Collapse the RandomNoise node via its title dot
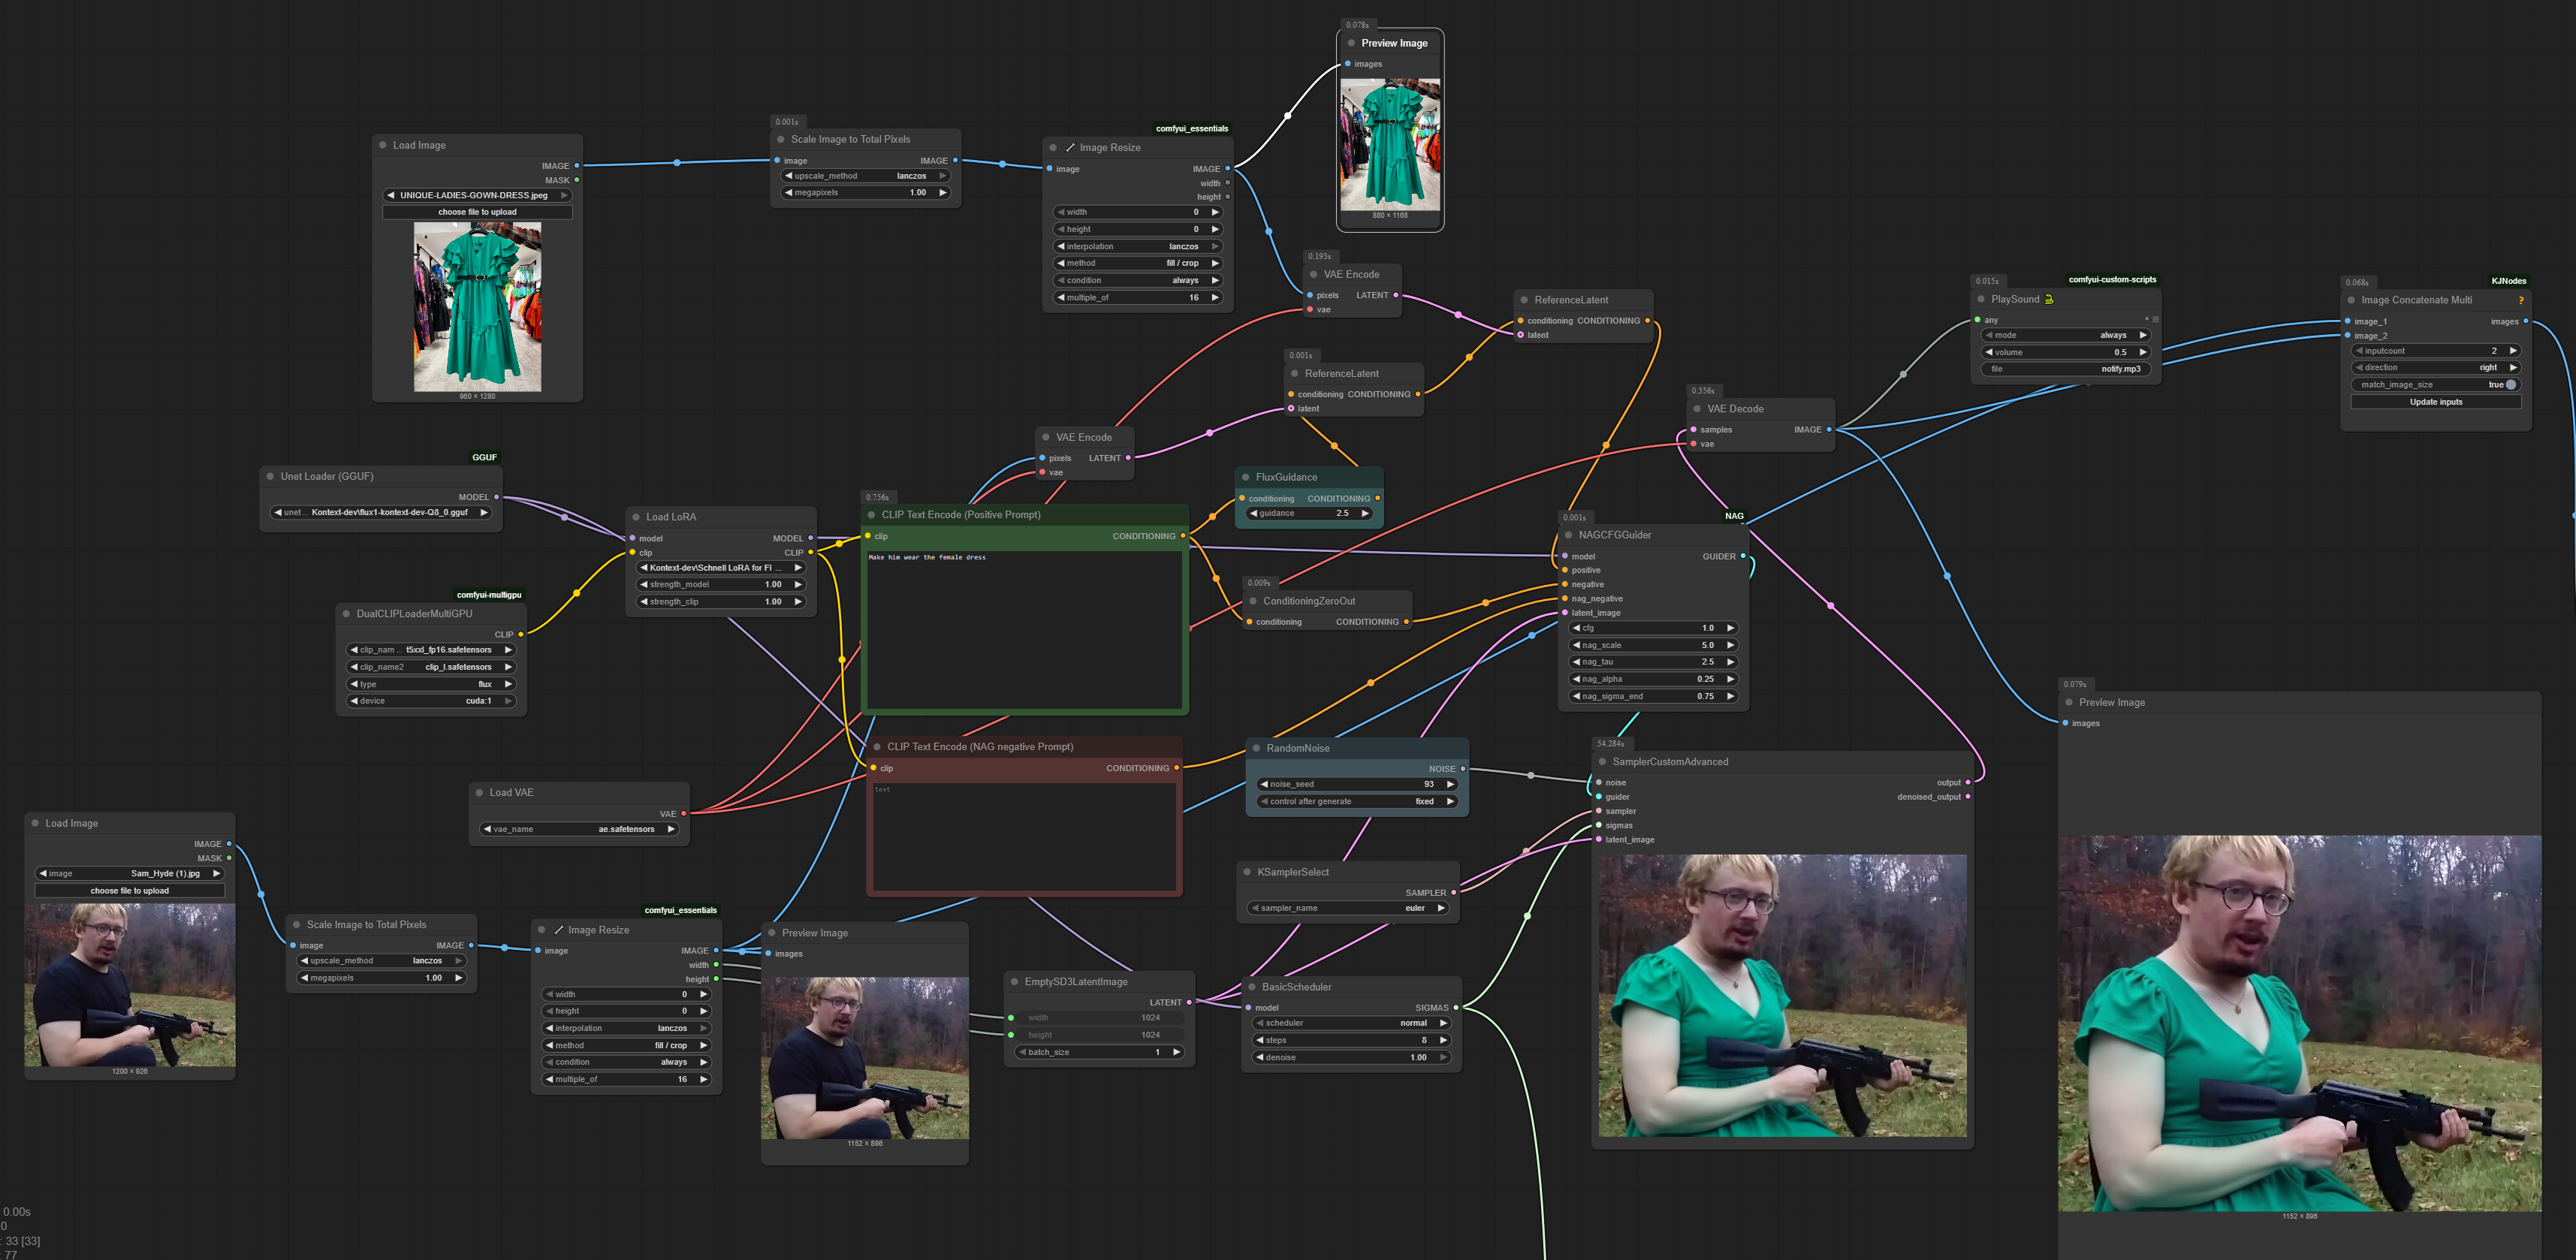 coord(1256,749)
